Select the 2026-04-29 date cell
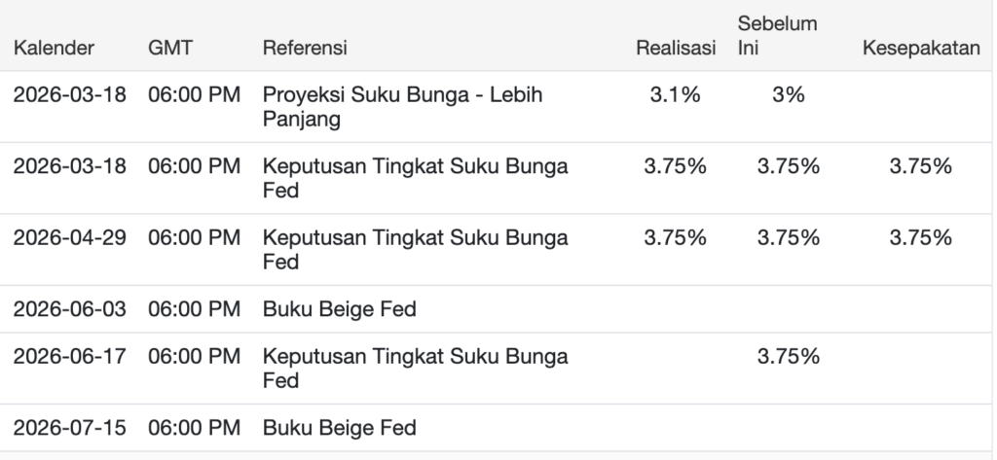The height and width of the screenshot is (460, 997). 70,237
